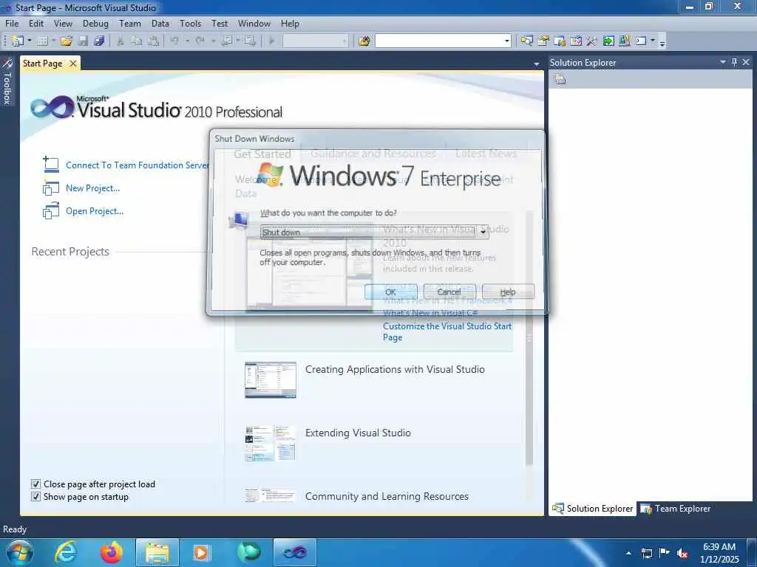757x567 pixels.
Task: Open Internet Explorer from the taskbar
Action: (66, 552)
